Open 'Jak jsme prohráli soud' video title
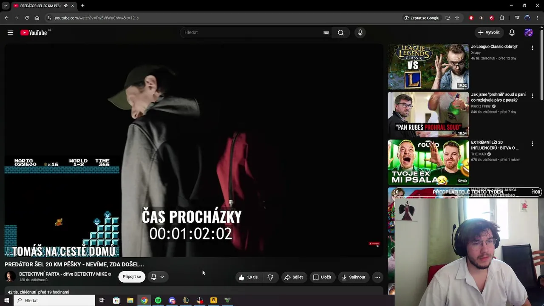 coord(499,97)
